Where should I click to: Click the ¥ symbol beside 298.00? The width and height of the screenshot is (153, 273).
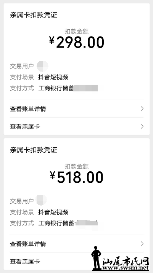[x=52, y=40]
